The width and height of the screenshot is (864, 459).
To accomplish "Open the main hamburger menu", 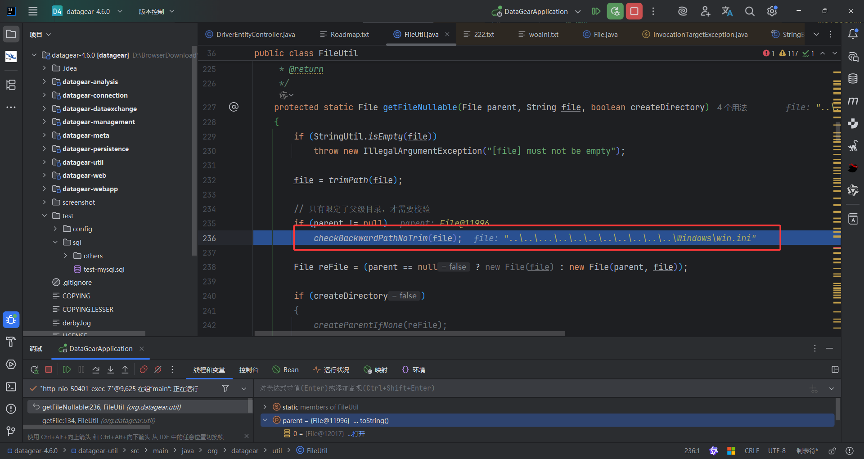I will [33, 11].
